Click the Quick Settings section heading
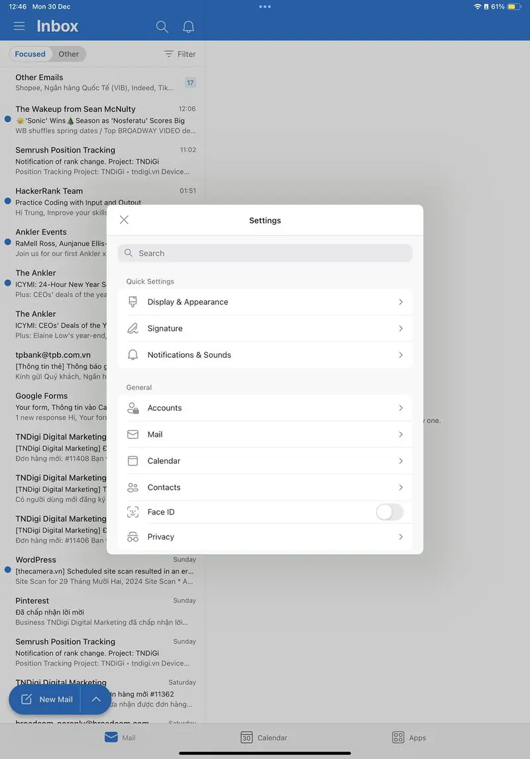This screenshot has width=530, height=759. [x=150, y=281]
